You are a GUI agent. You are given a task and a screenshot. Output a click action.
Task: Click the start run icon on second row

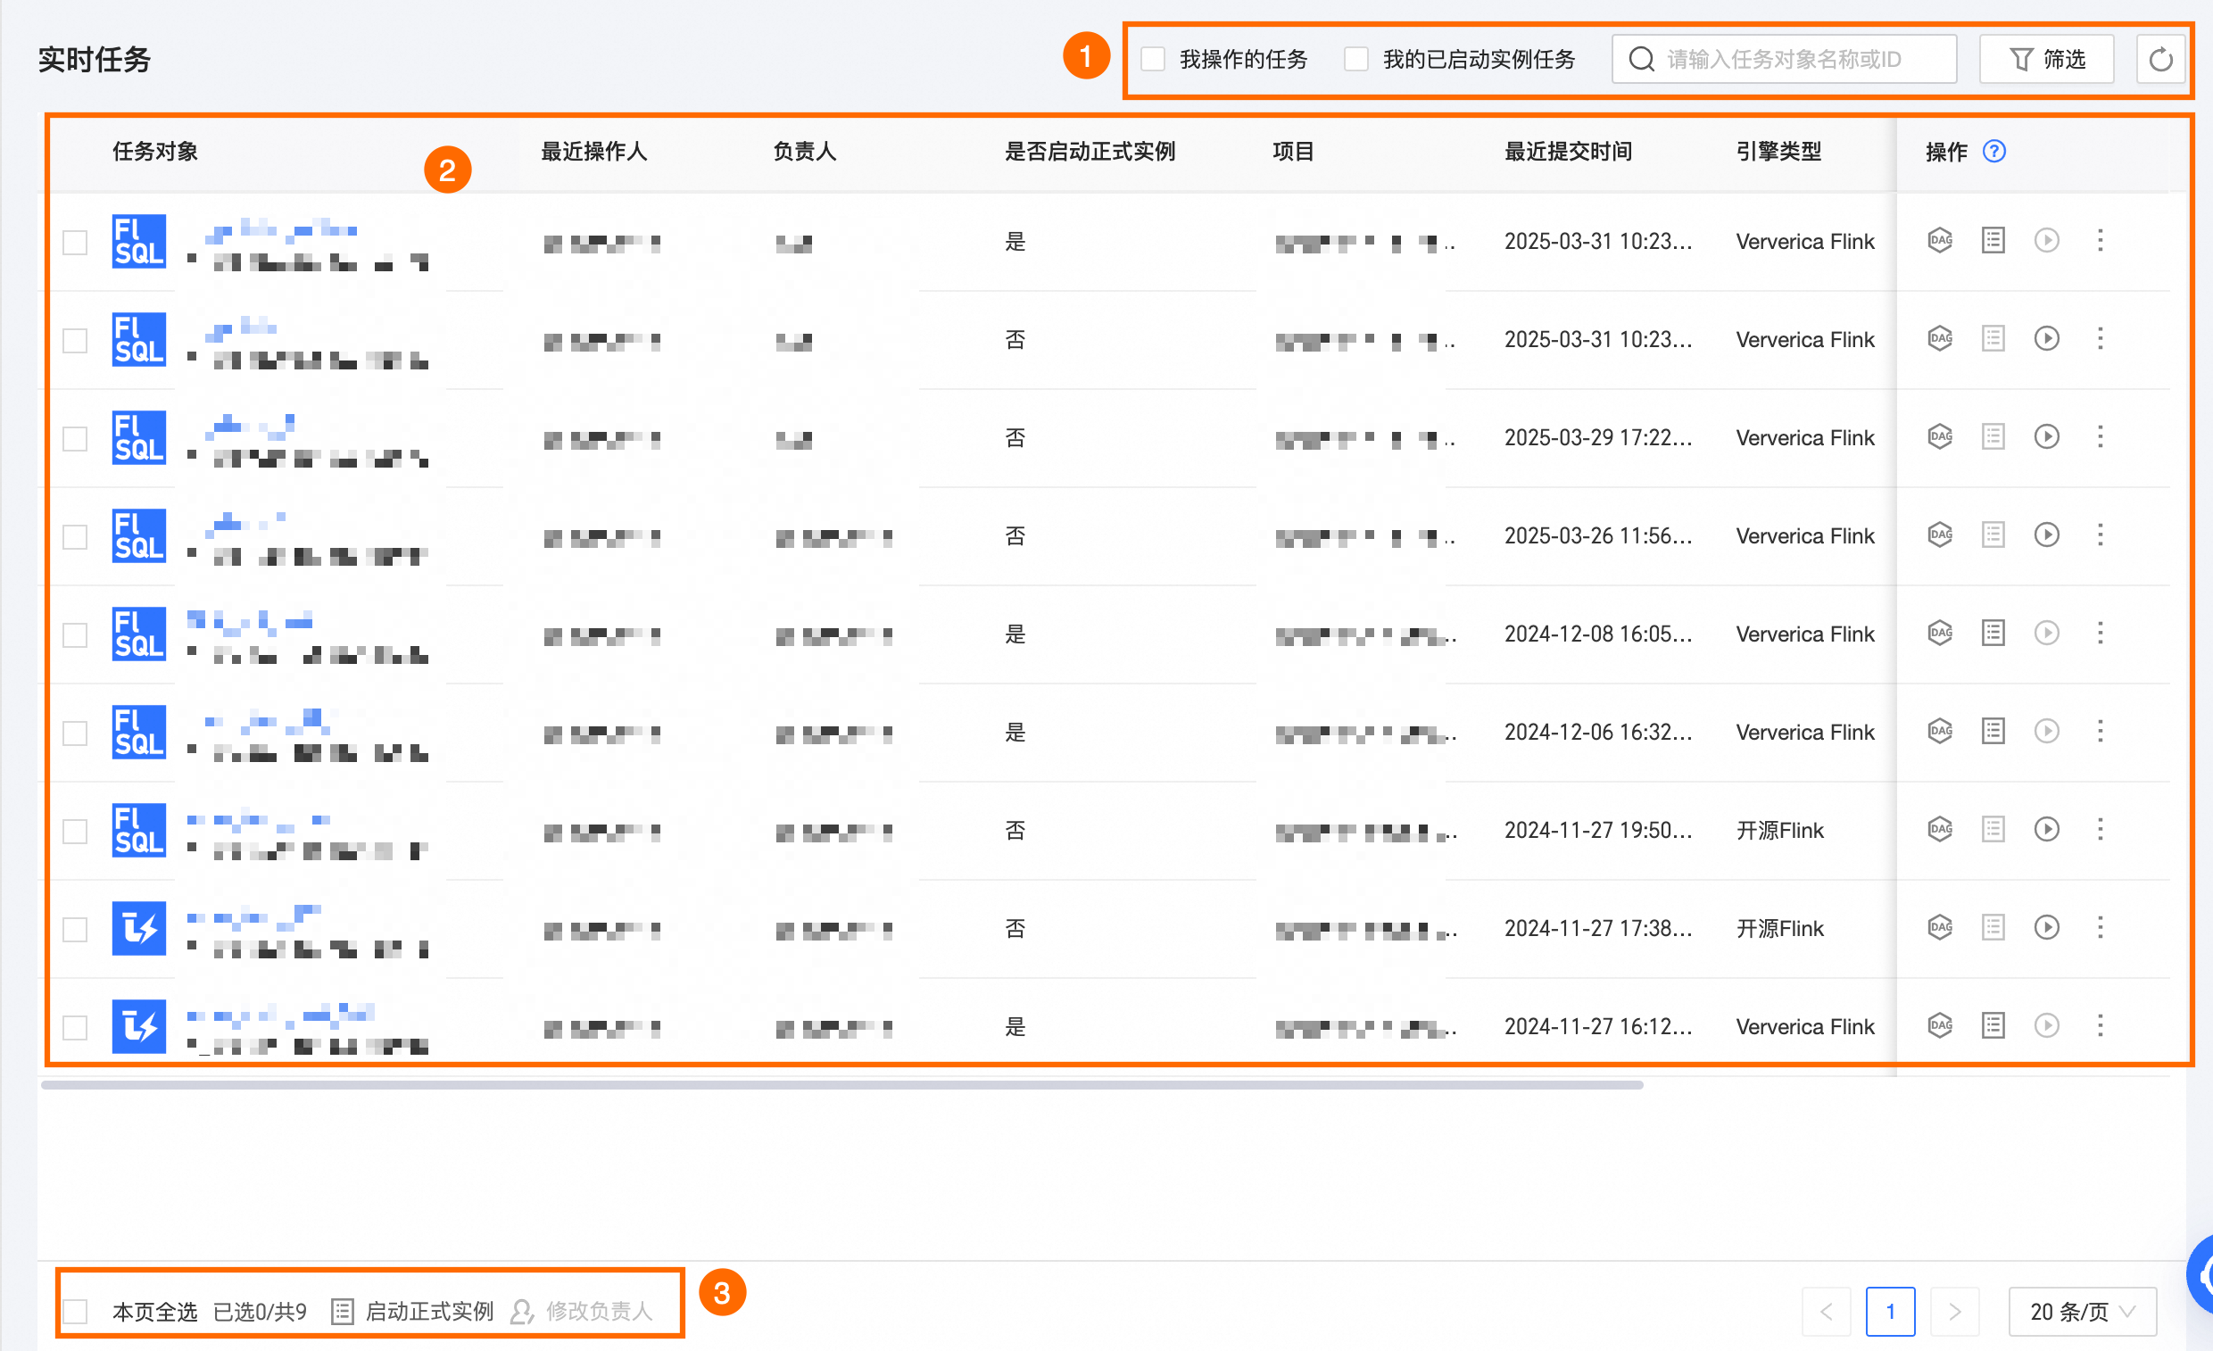pyautogui.click(x=2046, y=339)
